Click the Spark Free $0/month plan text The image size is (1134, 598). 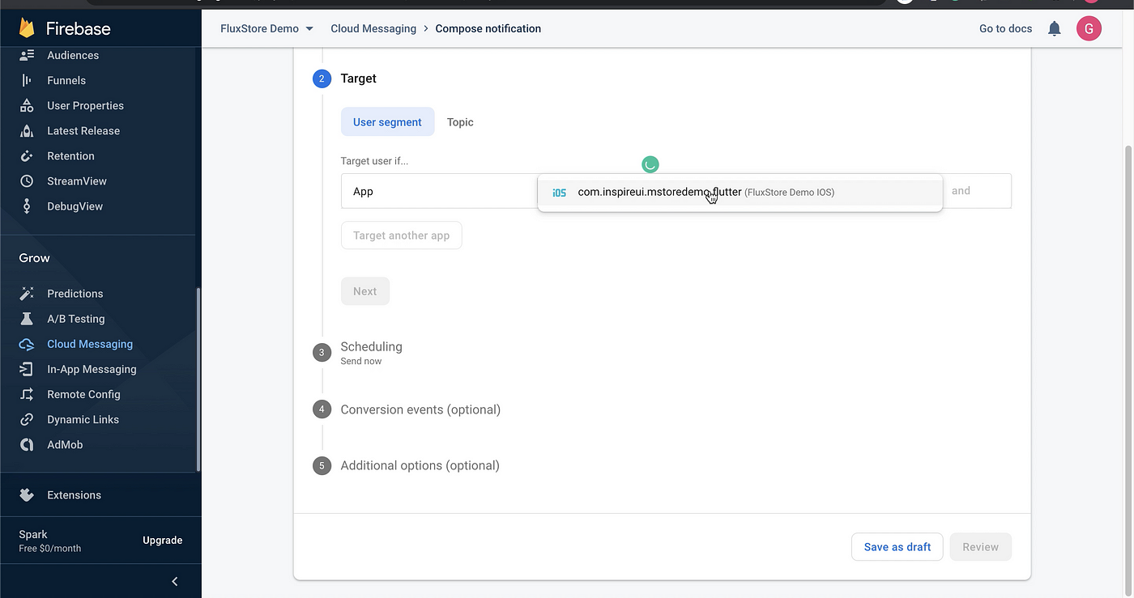pyautogui.click(x=50, y=541)
